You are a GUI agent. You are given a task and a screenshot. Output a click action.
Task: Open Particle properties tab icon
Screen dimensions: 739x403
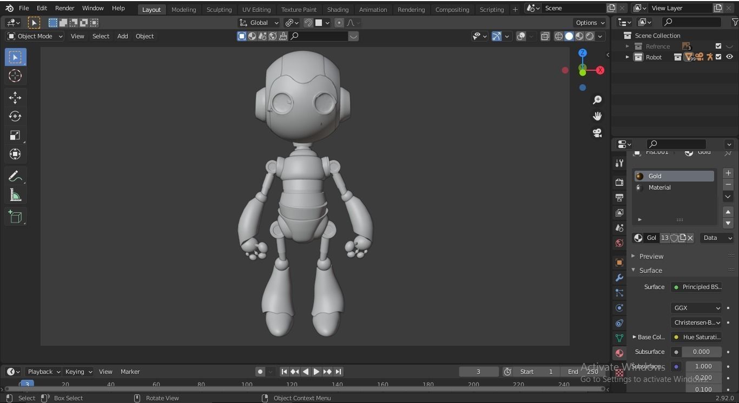click(619, 293)
